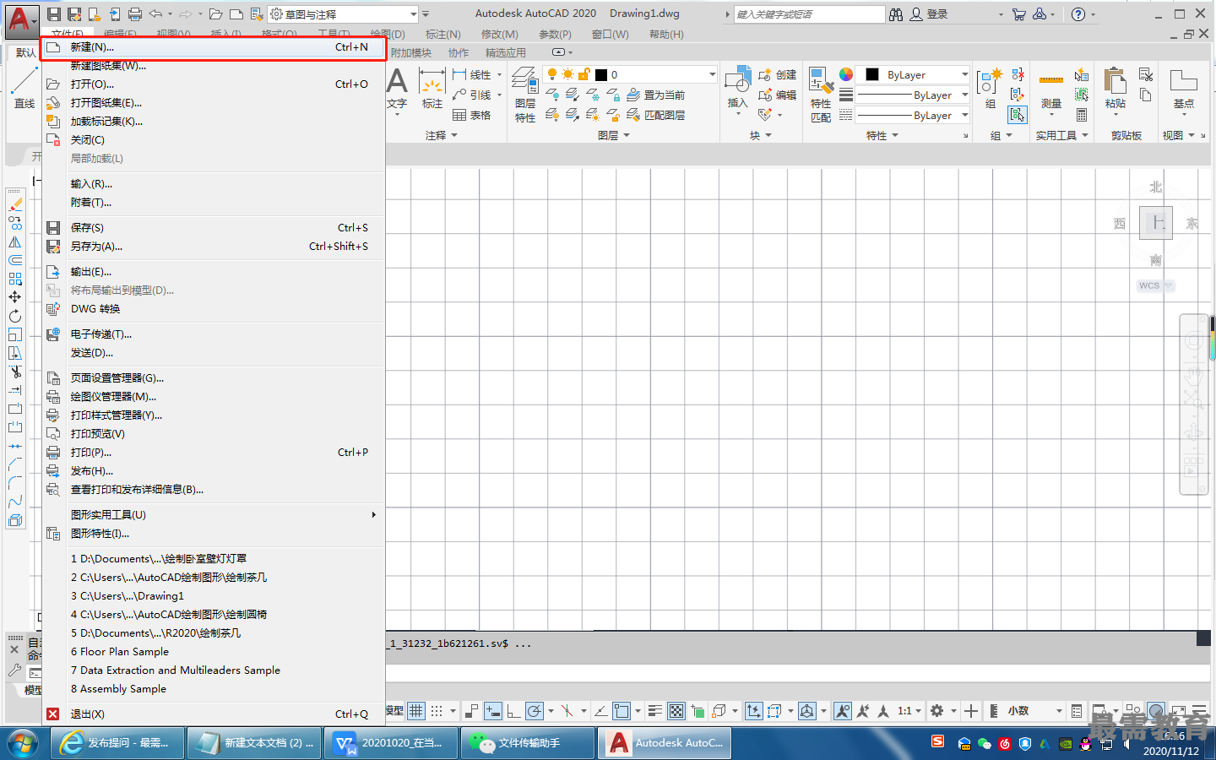
Task: Toggle dynamic input in status bar
Action: tap(493, 711)
